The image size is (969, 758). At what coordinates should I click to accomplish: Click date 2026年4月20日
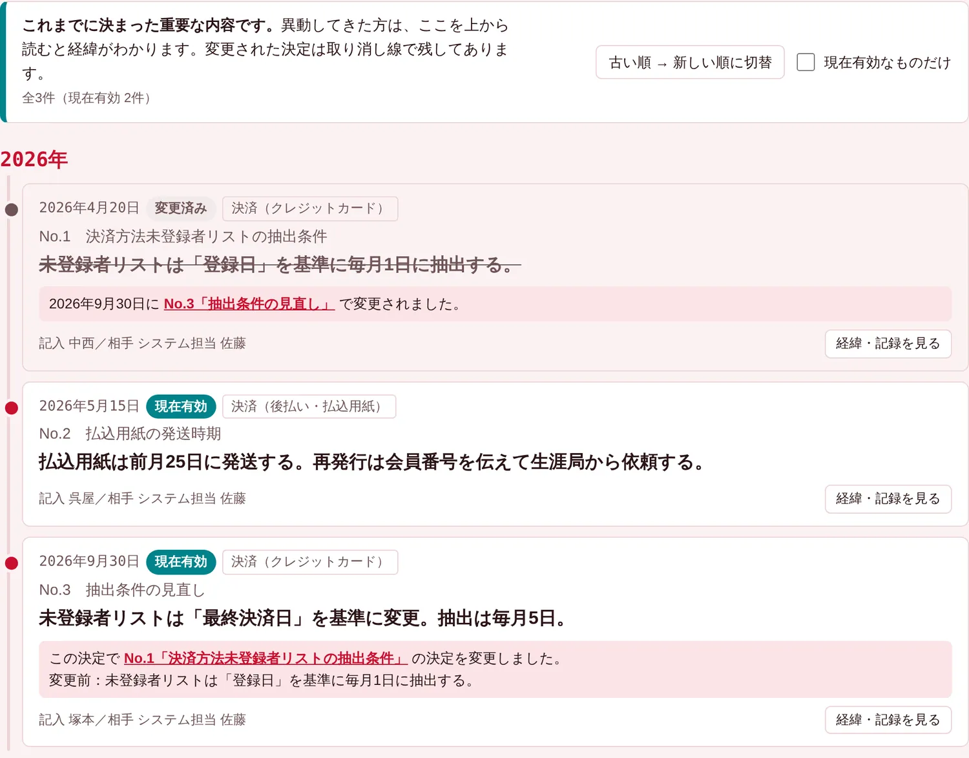tap(89, 207)
